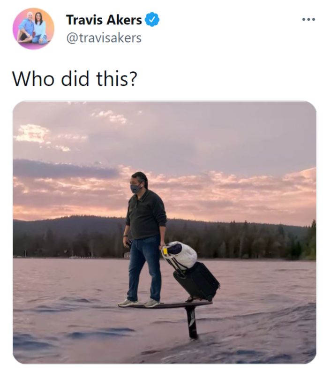Click the man's blue jeans

[x=143, y=267]
